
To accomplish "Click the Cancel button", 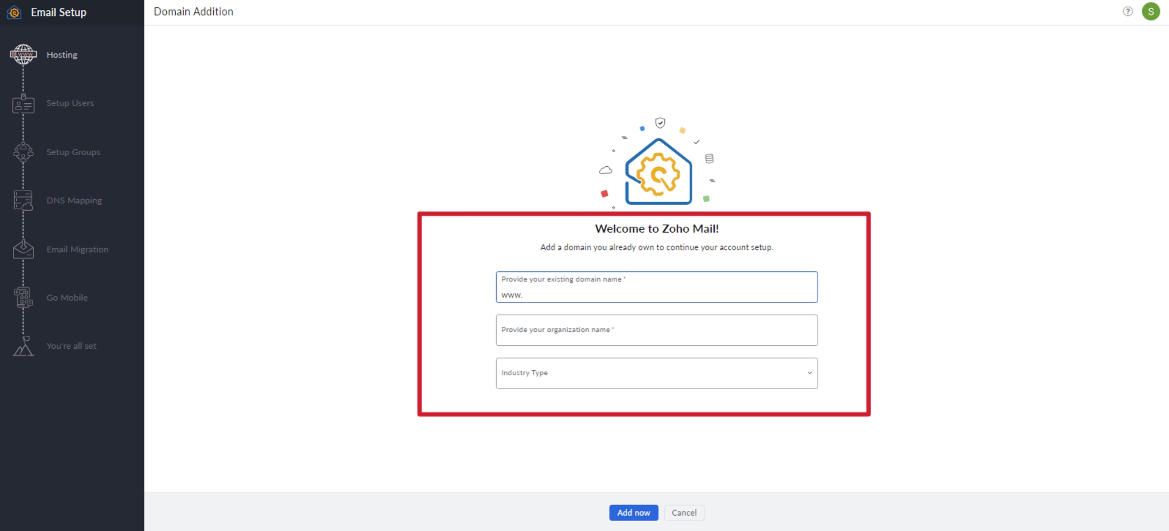I will pyautogui.click(x=684, y=513).
